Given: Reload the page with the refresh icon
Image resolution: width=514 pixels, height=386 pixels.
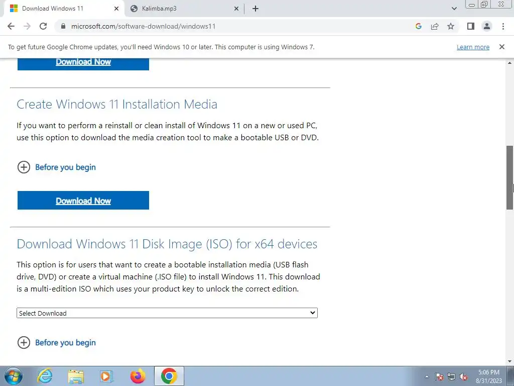Looking at the screenshot, I should tap(43, 26).
